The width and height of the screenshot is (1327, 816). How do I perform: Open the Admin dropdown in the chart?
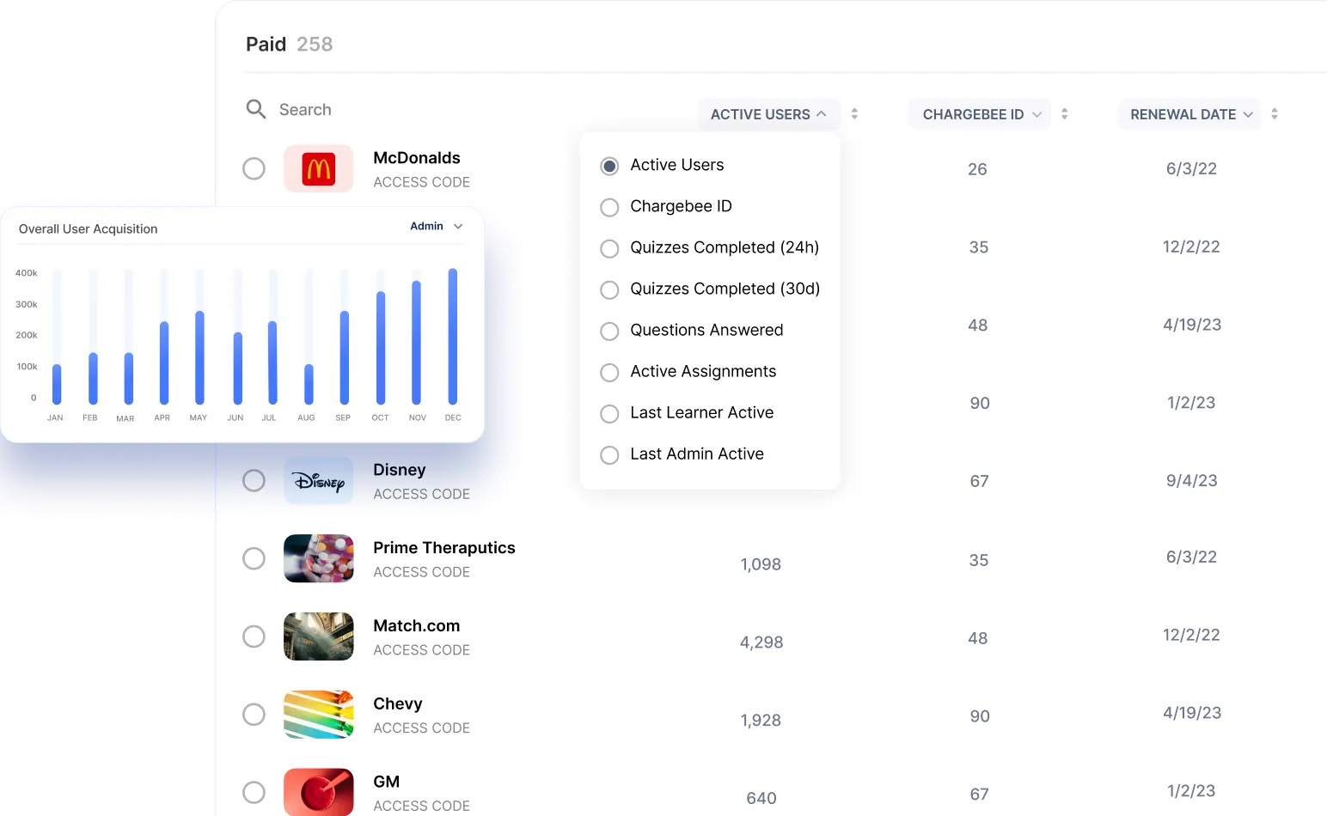tap(437, 226)
